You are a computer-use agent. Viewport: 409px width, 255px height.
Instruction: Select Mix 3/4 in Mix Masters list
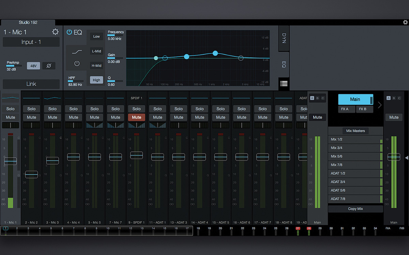coord(354,148)
